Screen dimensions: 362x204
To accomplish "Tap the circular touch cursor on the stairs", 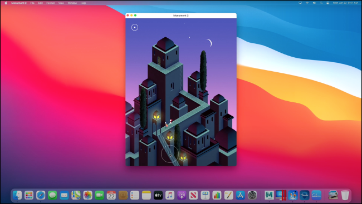I will (x=170, y=154).
